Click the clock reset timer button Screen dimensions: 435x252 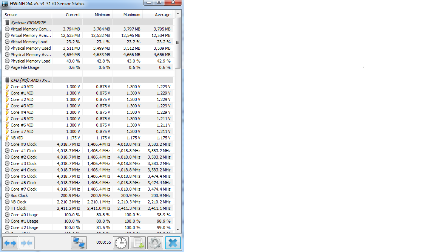point(121,243)
